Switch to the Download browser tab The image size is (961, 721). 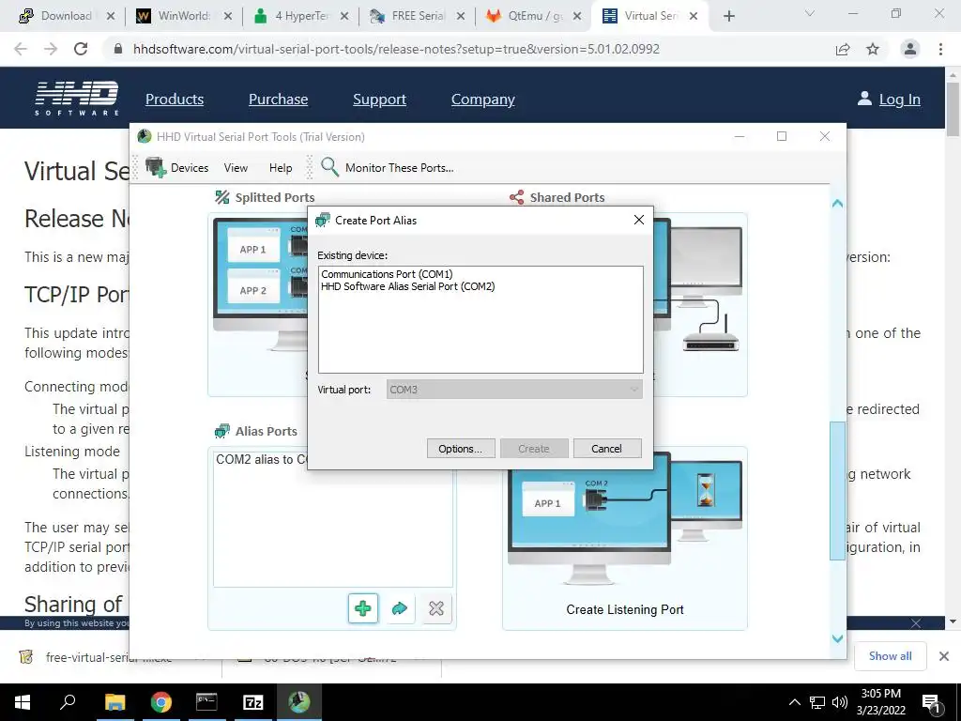coord(67,16)
